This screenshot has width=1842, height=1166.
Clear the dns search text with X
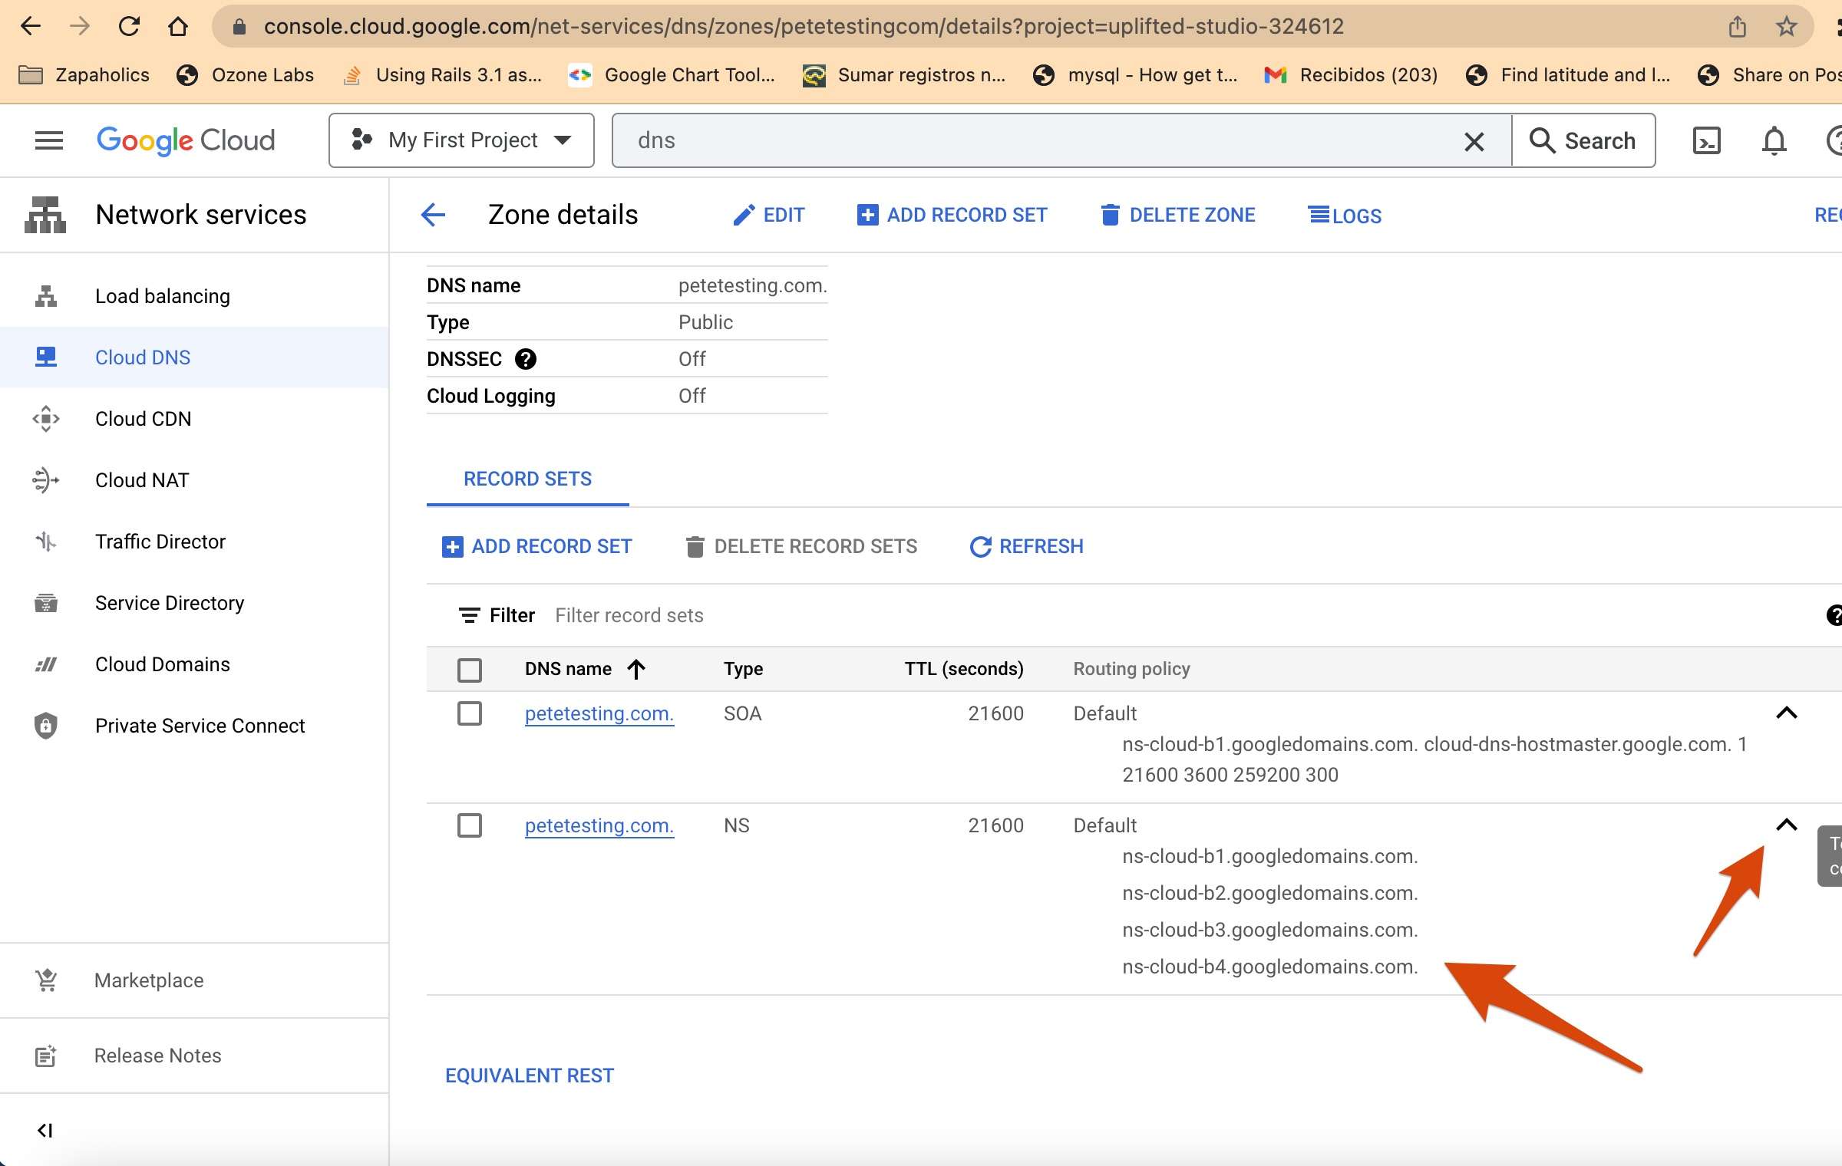point(1474,141)
